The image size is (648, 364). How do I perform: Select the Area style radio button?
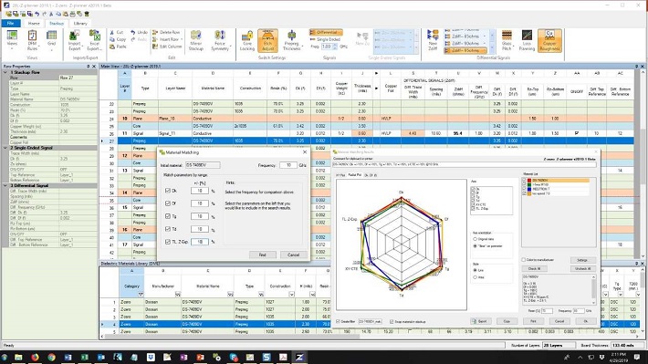point(476,277)
